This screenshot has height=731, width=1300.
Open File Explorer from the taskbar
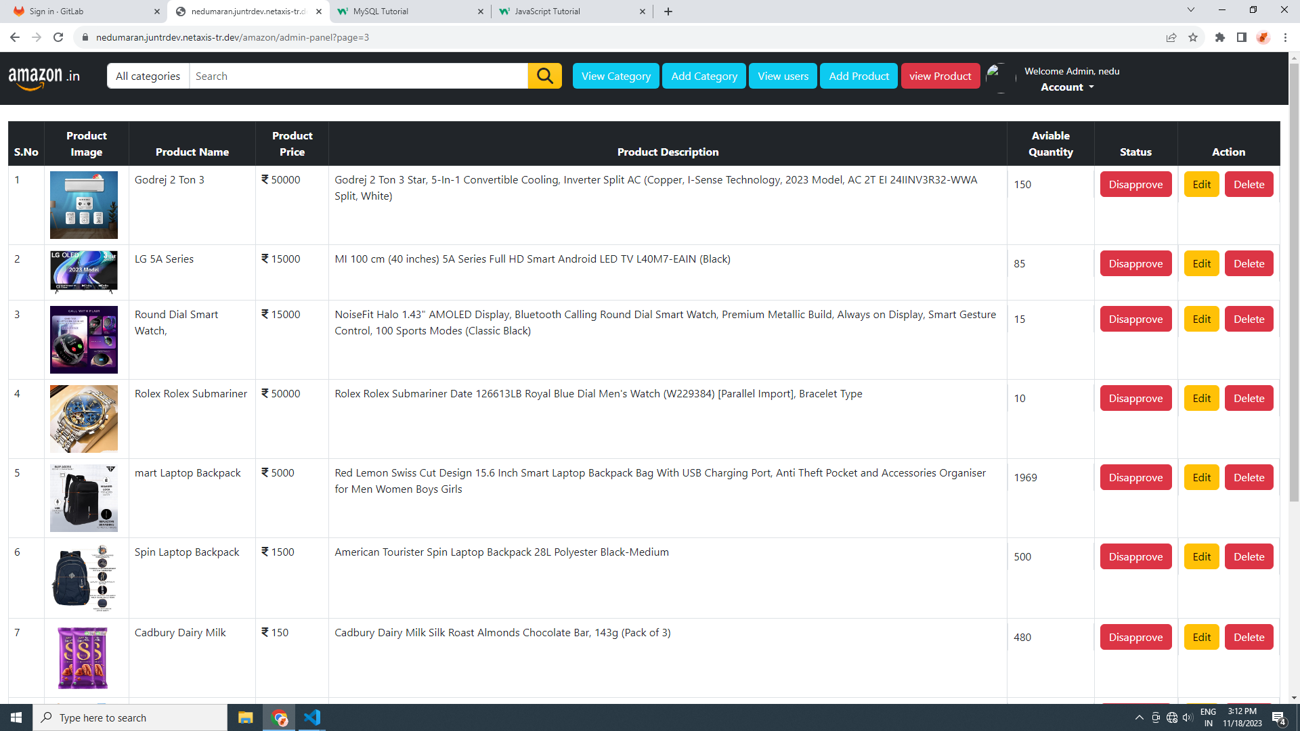(x=244, y=717)
